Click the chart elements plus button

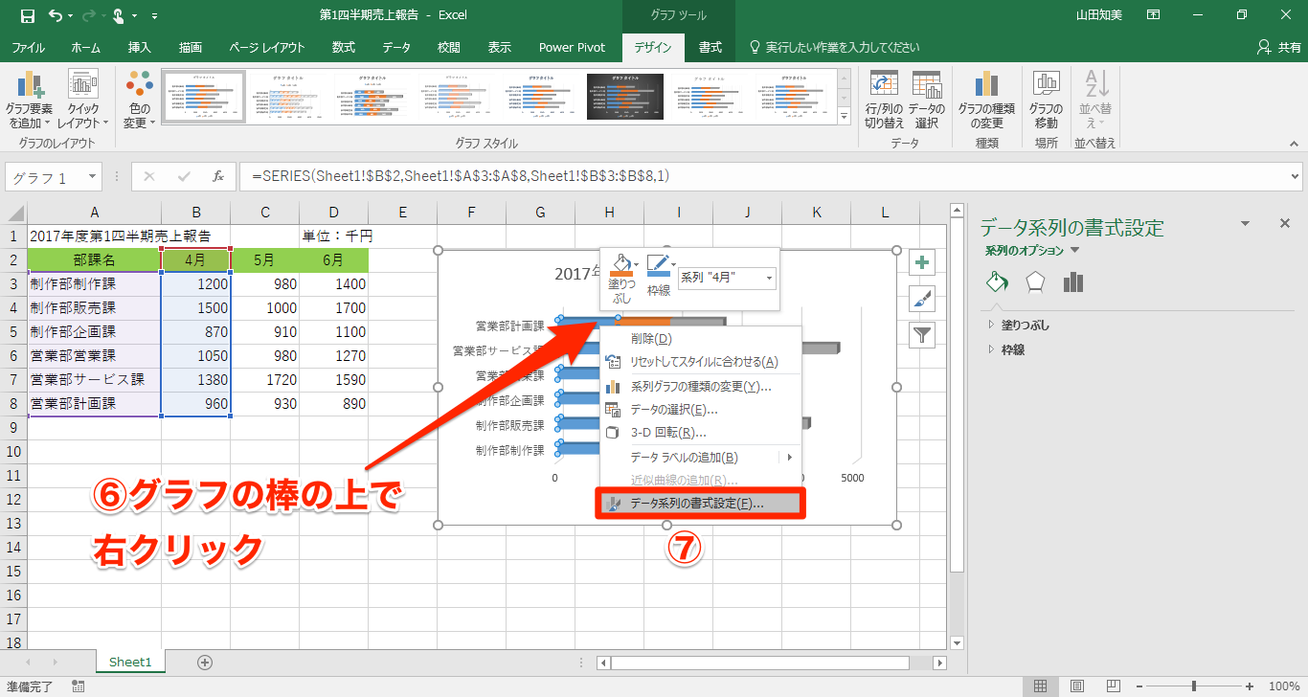(x=921, y=262)
